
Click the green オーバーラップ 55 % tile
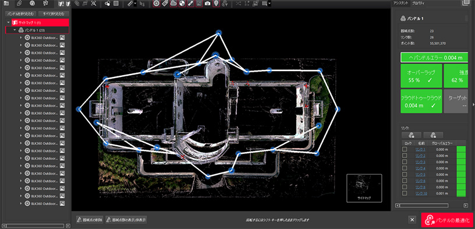(x=421, y=75)
